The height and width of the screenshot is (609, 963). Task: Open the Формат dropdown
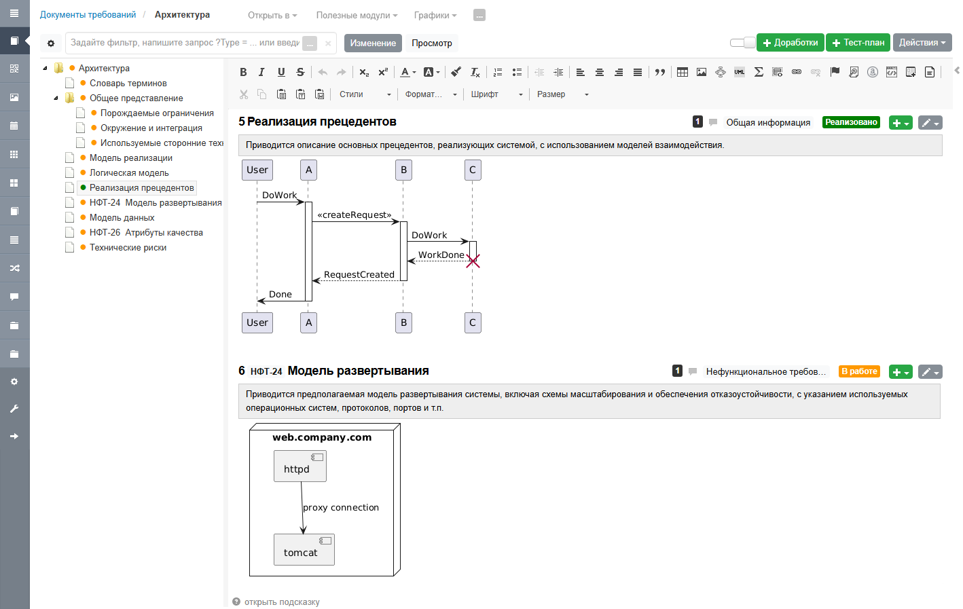[x=431, y=94]
